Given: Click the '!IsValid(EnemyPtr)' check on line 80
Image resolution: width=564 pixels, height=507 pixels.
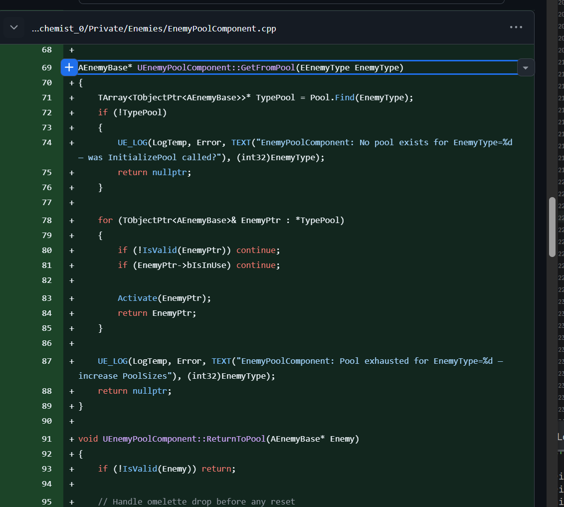Looking at the screenshot, I should [x=182, y=250].
